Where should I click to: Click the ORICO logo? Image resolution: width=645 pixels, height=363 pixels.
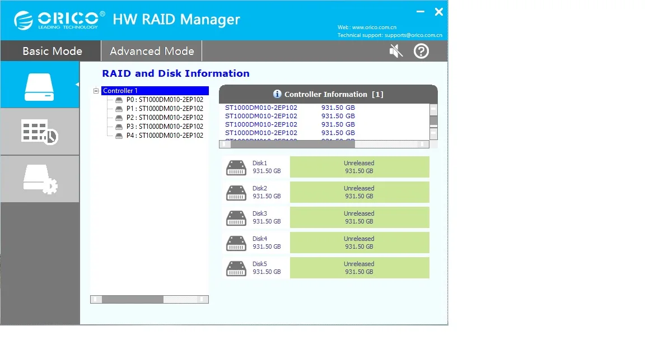[59, 20]
